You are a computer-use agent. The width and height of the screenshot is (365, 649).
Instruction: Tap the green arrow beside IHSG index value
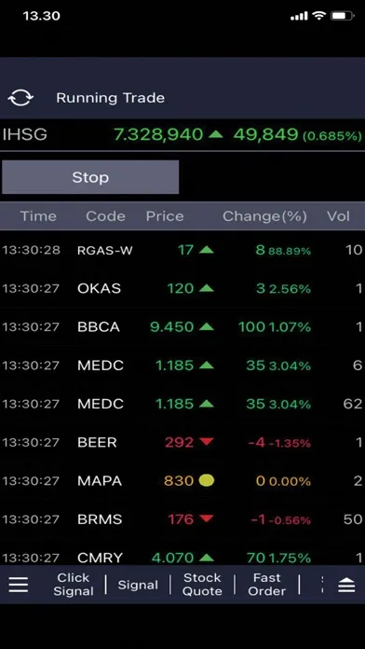[216, 134]
